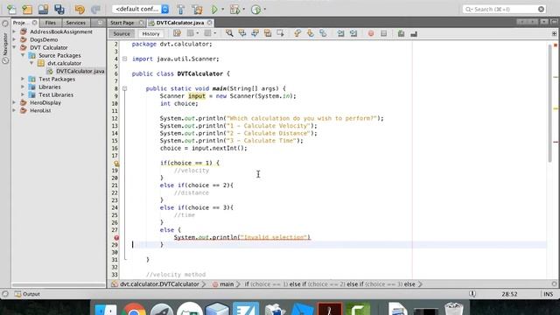The width and height of the screenshot is (560, 315).
Task: Stop macro recording icon
Action: click(x=383, y=33)
